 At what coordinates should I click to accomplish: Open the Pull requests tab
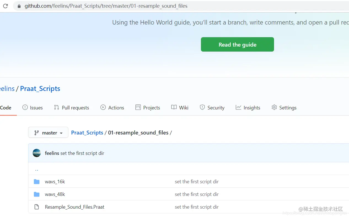pyautogui.click(x=71, y=107)
